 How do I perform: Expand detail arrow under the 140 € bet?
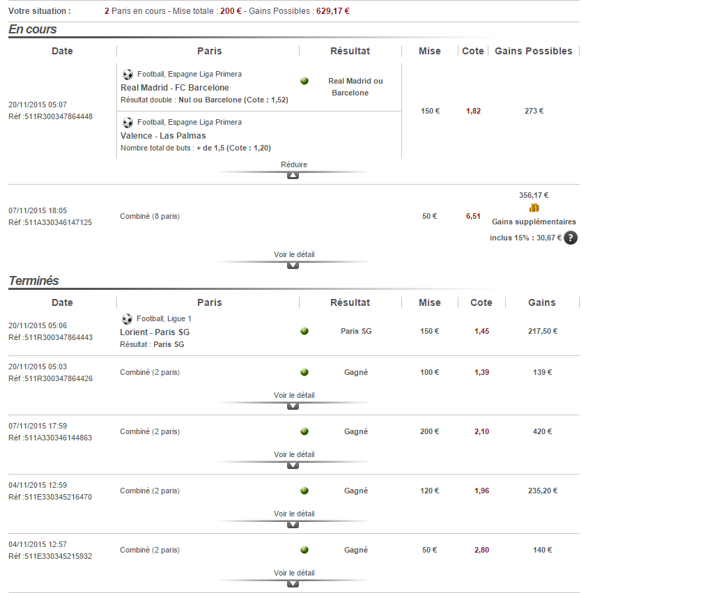(x=293, y=584)
